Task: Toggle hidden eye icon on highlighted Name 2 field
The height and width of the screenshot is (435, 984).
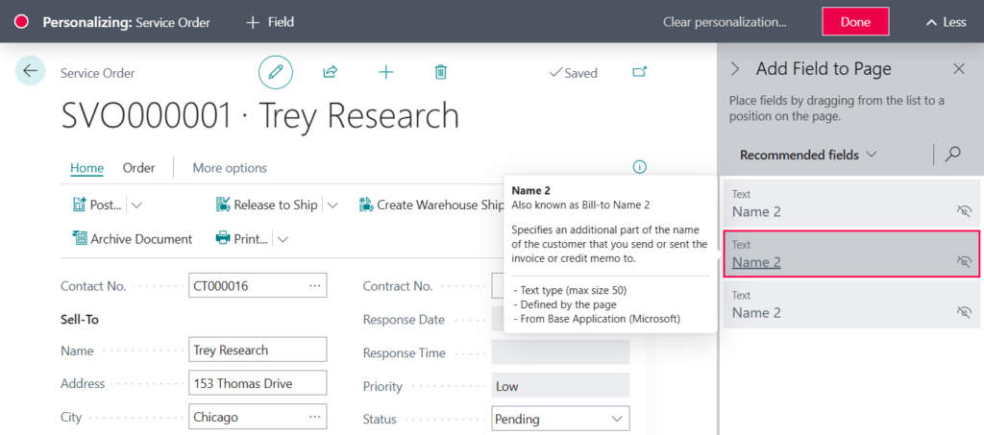Action: coord(964,261)
